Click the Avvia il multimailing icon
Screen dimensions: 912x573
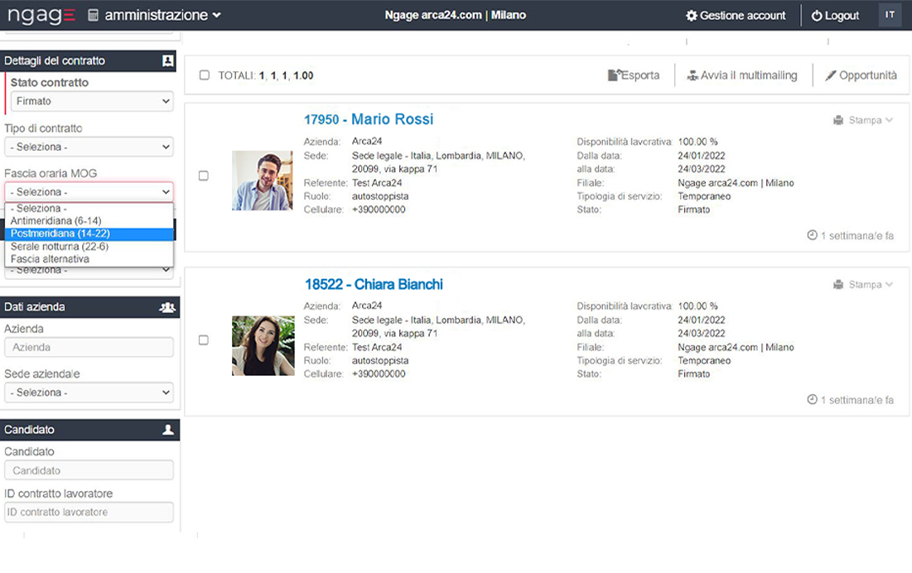pyautogui.click(x=692, y=75)
